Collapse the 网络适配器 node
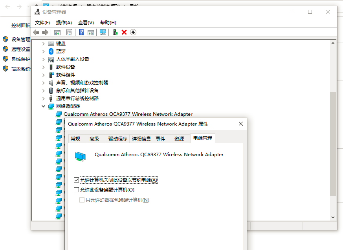The width and height of the screenshot is (343, 250). [43, 106]
